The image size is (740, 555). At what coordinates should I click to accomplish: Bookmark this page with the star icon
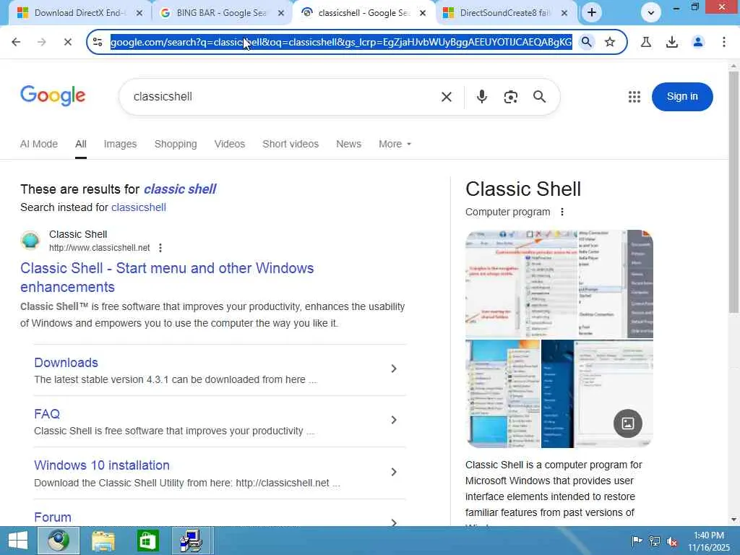610,42
